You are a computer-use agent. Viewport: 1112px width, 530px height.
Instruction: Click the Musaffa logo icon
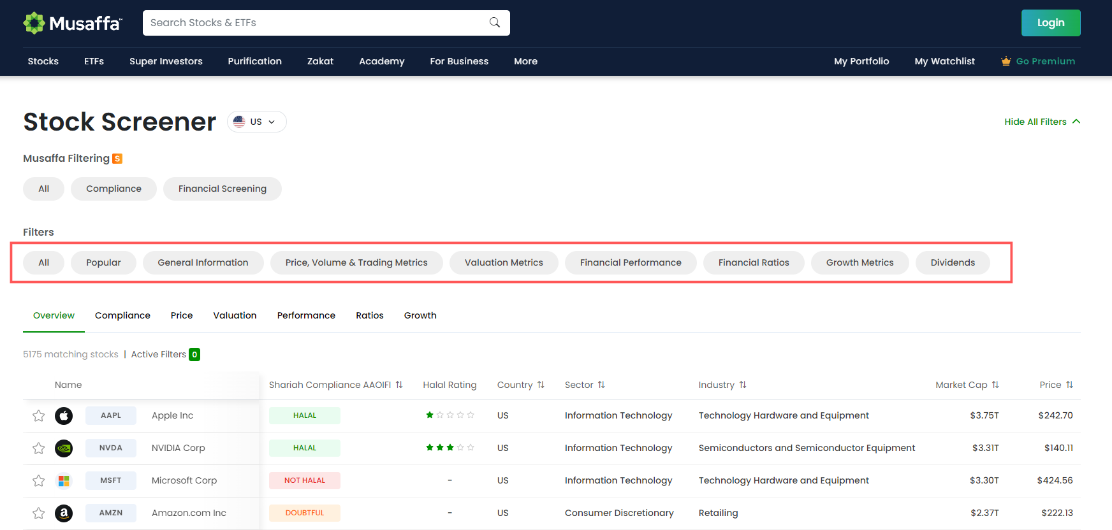pos(34,23)
